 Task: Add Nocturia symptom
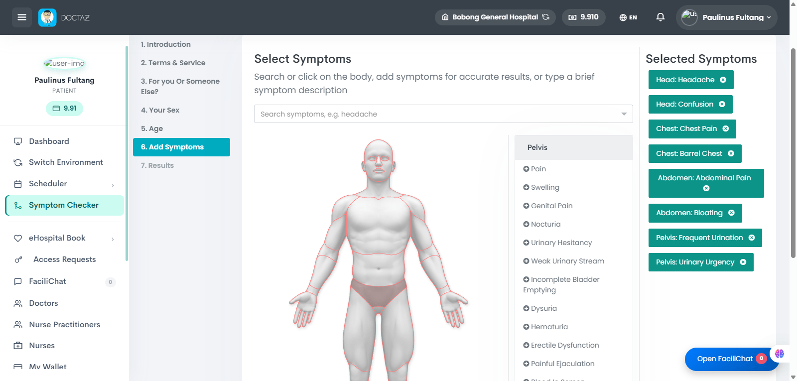(x=542, y=224)
